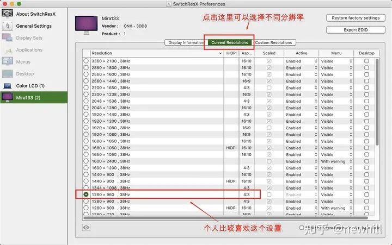Click the Menu column header
The width and height of the screenshot is (392, 245).
click(336, 53)
